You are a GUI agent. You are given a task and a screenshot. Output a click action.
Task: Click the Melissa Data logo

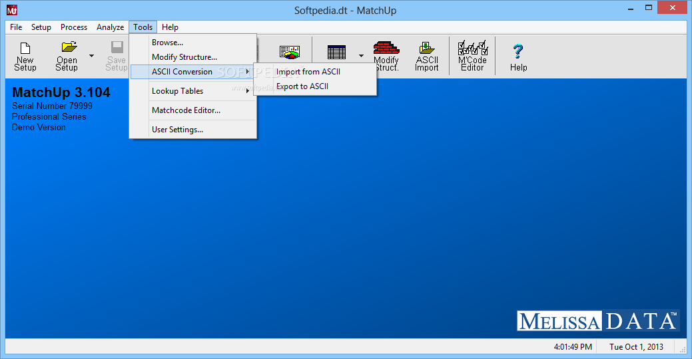(x=597, y=320)
